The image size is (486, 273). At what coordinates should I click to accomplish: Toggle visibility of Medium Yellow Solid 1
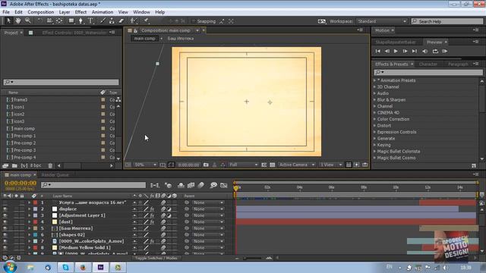point(5,248)
